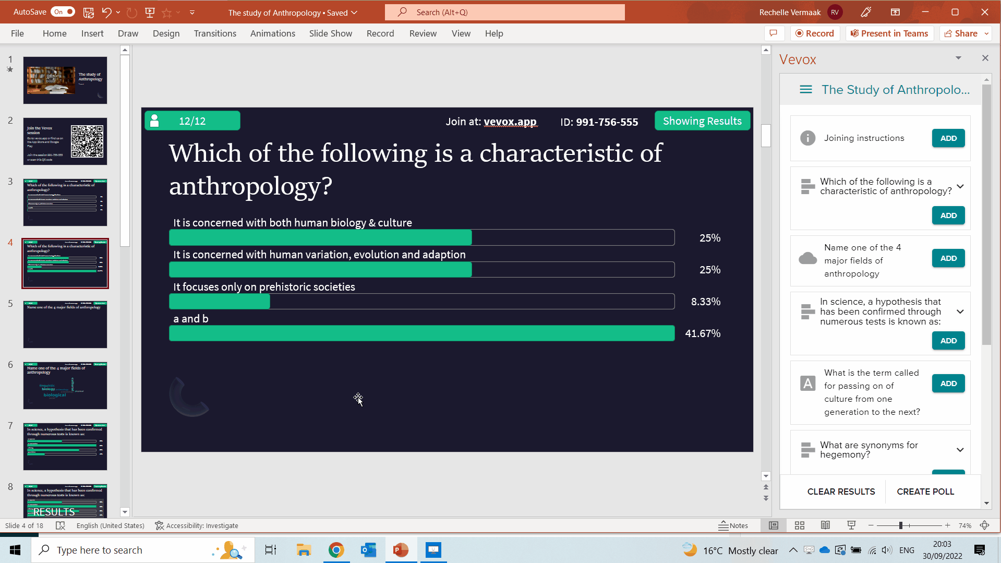Click the Save icon in the Quick Access toolbar

pos(89,12)
